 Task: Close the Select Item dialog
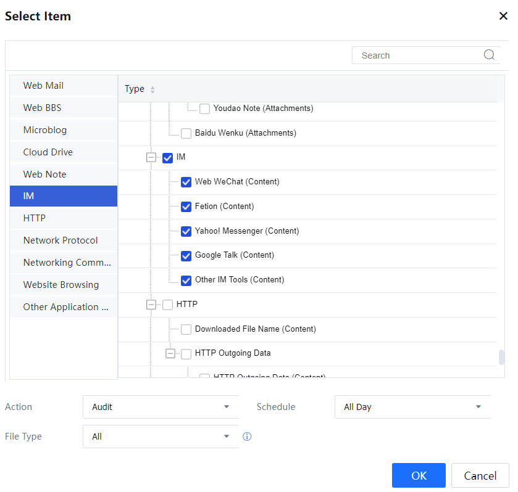[503, 16]
